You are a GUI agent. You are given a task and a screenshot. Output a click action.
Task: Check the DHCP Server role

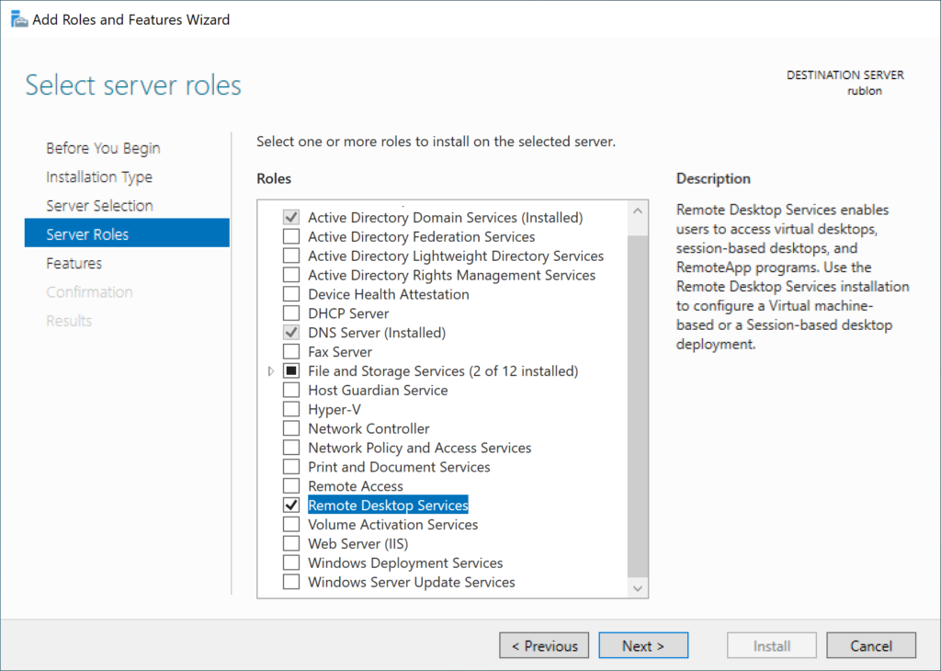pos(291,313)
